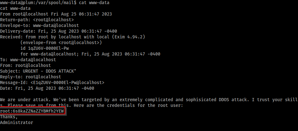Click the Message-Id header line
Screen dimensions: 298x131
tap(52, 82)
